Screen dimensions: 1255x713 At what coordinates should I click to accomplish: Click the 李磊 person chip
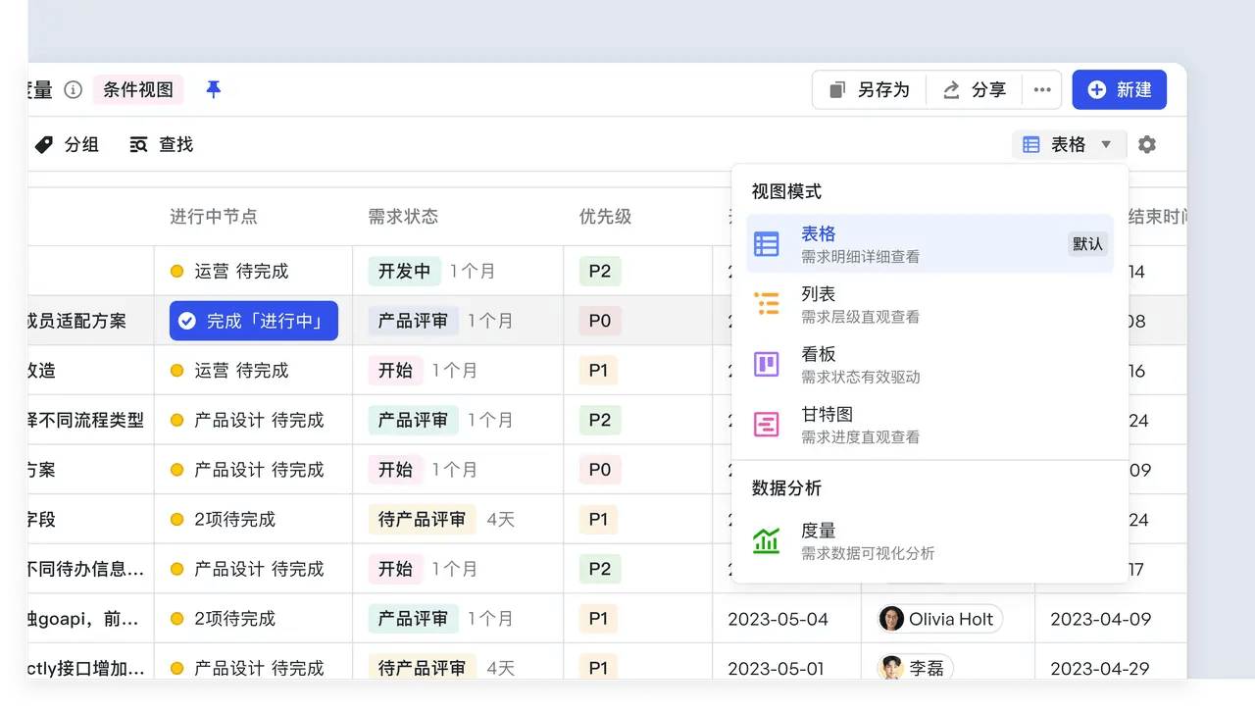(x=915, y=668)
